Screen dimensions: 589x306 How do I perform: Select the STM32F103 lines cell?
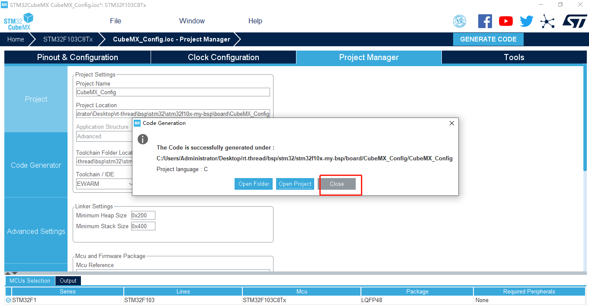click(x=183, y=300)
